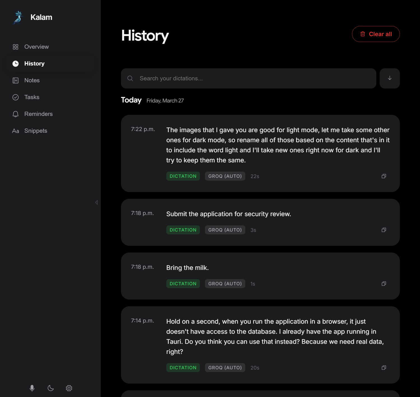Open the Snippets section
The image size is (420, 397).
(x=50, y=131)
